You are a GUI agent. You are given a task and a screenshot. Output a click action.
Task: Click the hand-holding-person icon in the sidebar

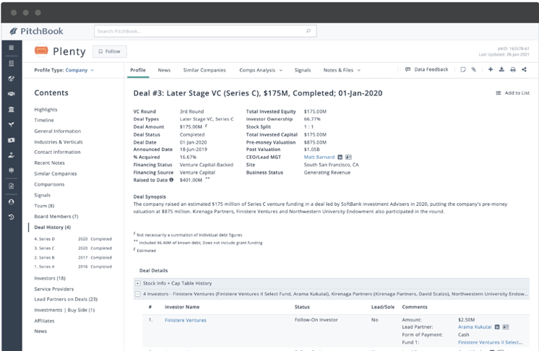coord(12,155)
